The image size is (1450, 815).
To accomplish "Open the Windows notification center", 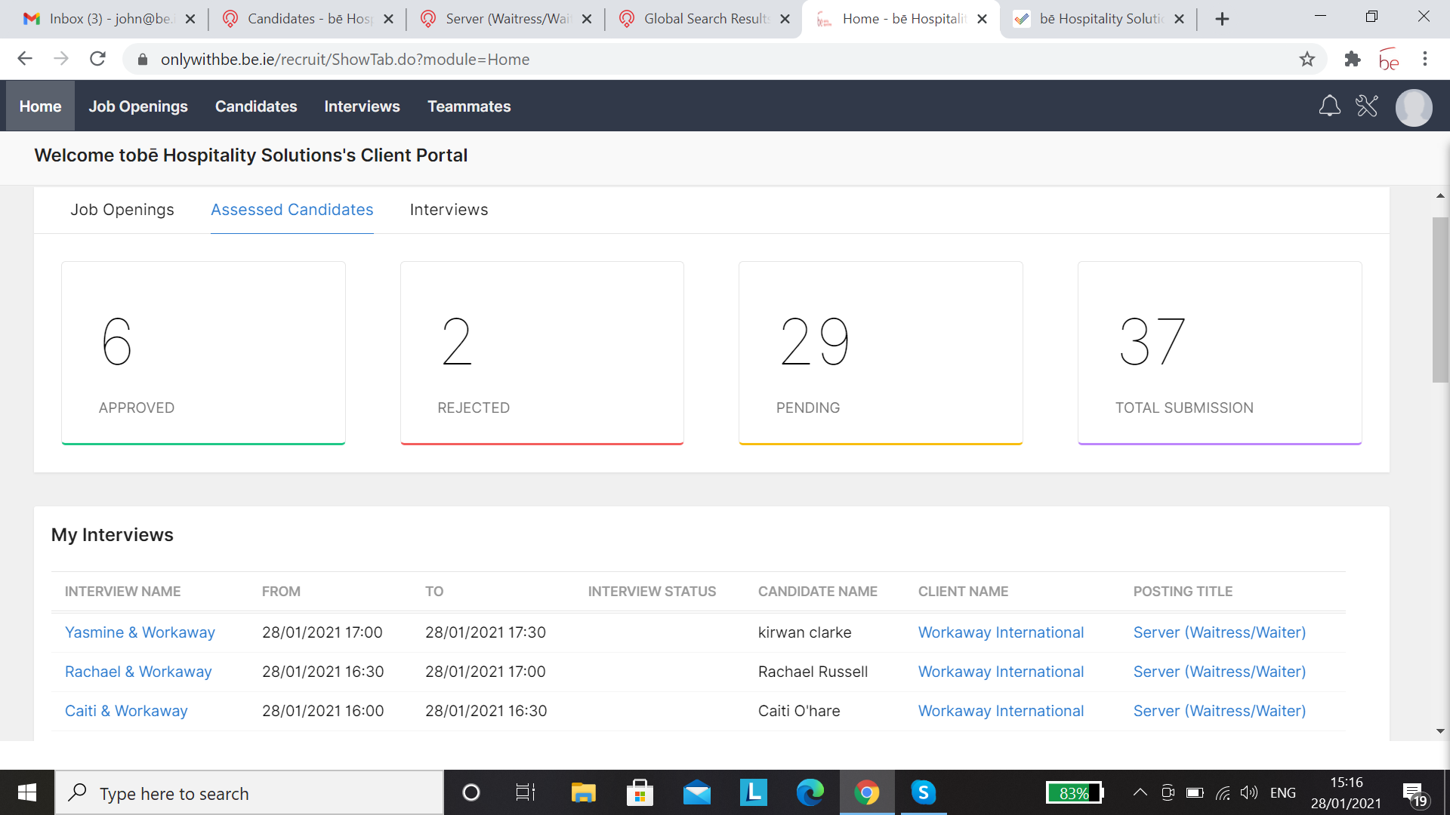I will point(1416,794).
